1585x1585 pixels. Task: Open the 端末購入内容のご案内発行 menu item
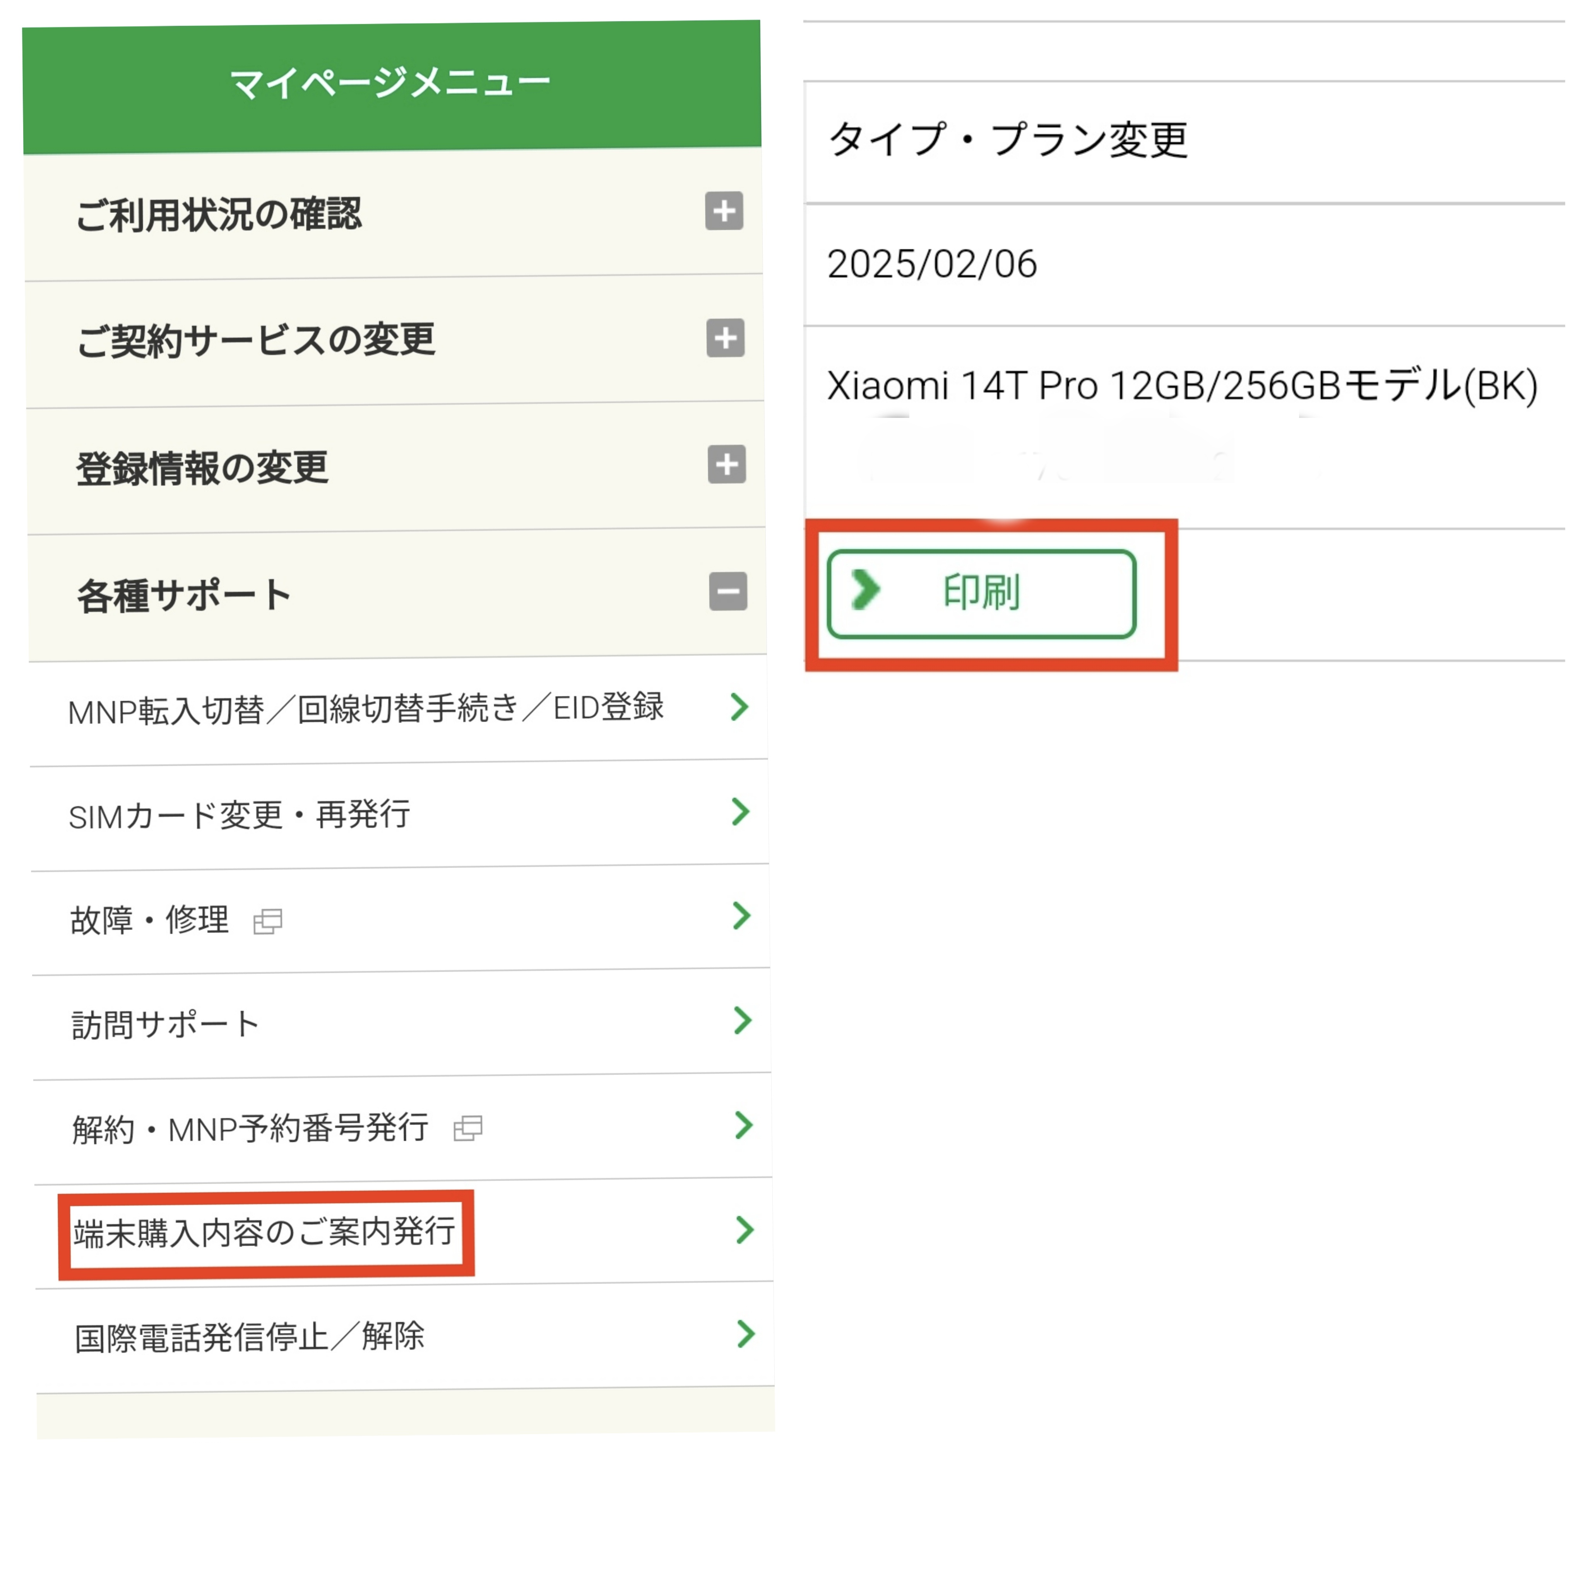point(264,1232)
